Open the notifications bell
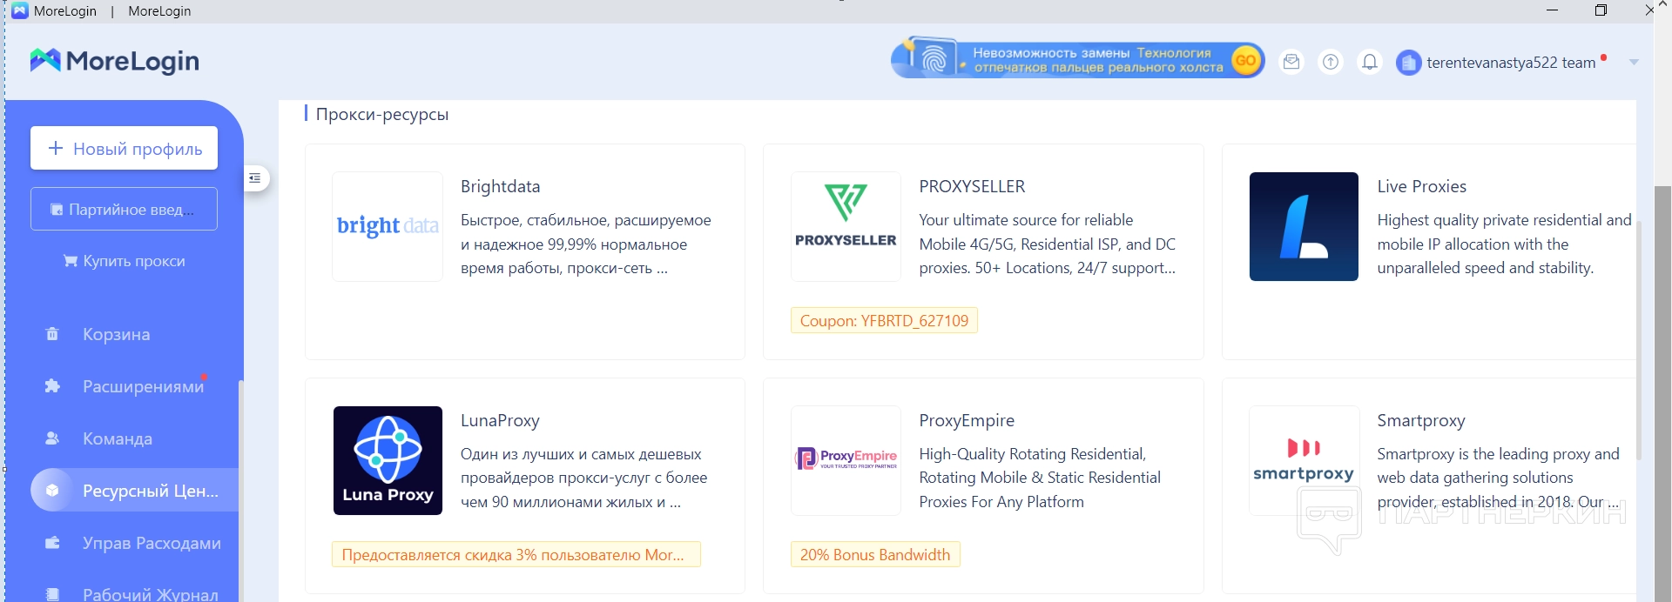Viewport: 1672px width, 602px height. tap(1370, 62)
